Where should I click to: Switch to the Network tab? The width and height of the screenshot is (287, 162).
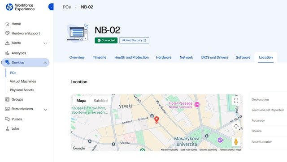[187, 57]
